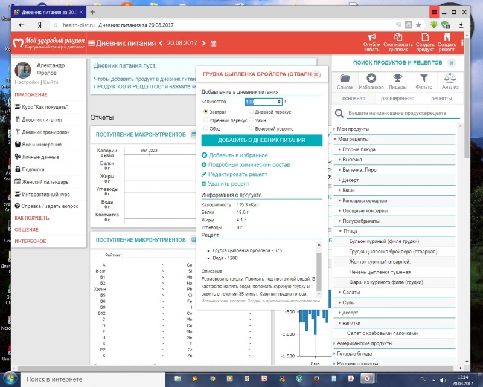Select the Ужин meal option
This screenshot has width=483, height=387.
tap(252, 120)
